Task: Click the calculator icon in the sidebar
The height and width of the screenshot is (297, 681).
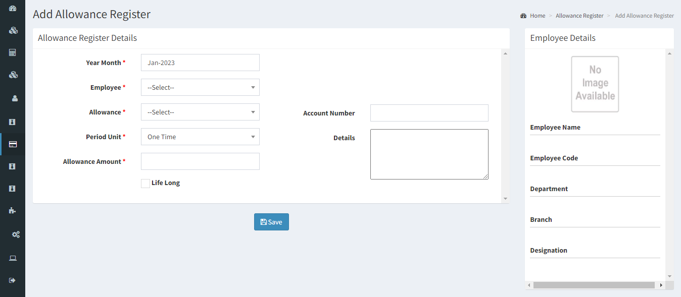Action: point(13,52)
